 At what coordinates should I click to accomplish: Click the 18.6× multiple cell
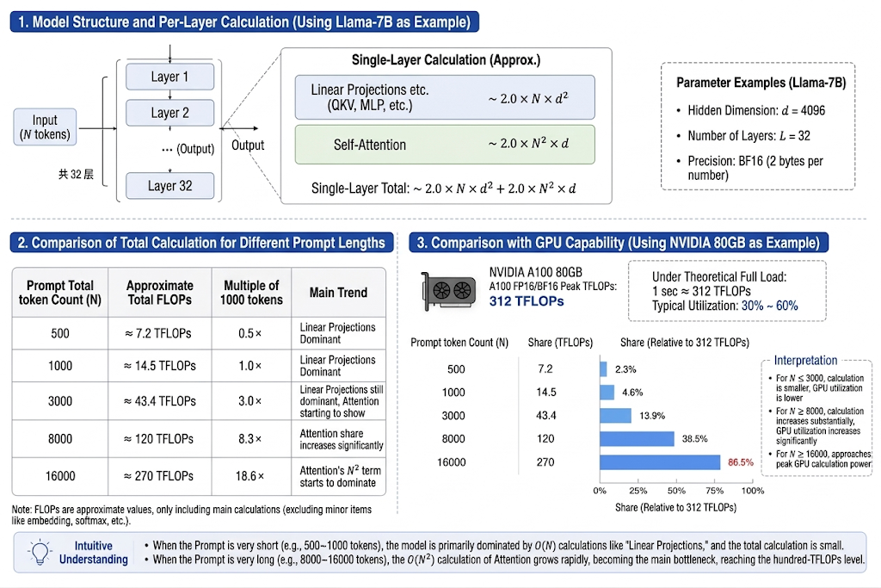251,476
